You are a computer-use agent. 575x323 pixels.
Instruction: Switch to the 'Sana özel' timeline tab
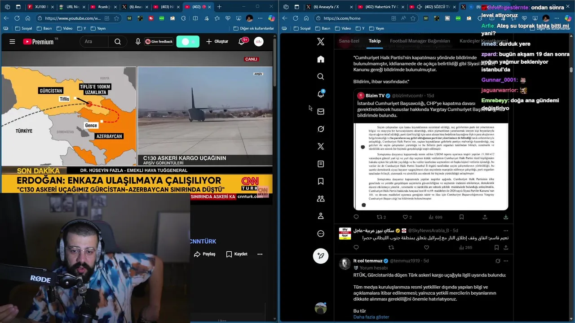(x=349, y=41)
